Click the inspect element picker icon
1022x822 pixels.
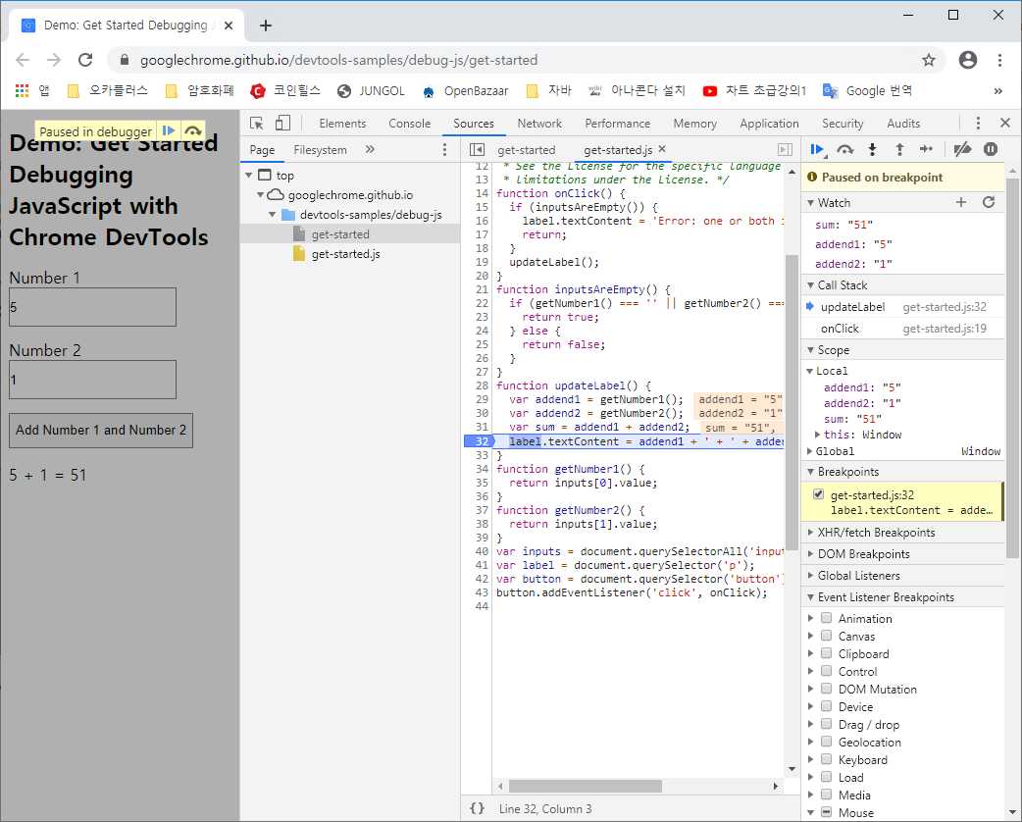[x=257, y=124]
